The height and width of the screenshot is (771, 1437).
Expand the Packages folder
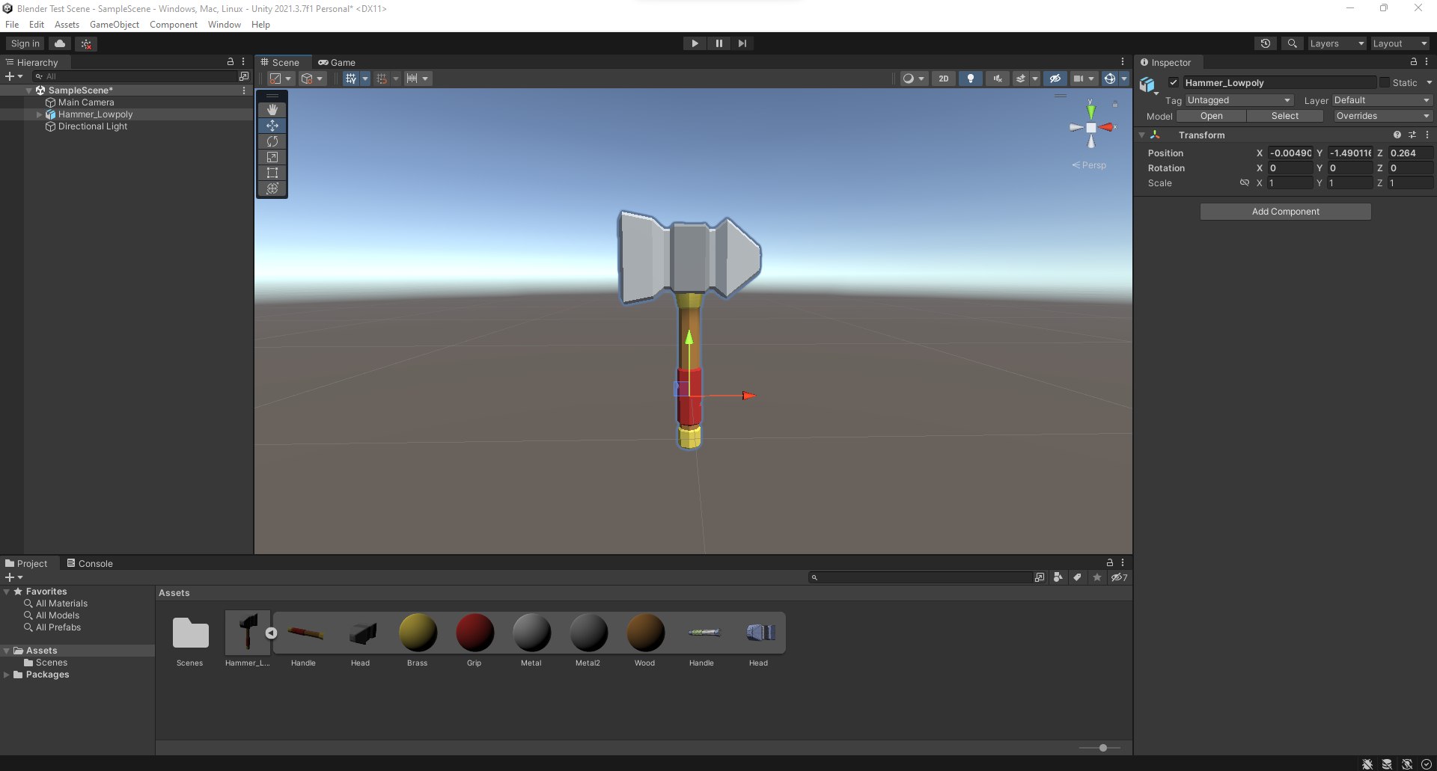coord(7,675)
